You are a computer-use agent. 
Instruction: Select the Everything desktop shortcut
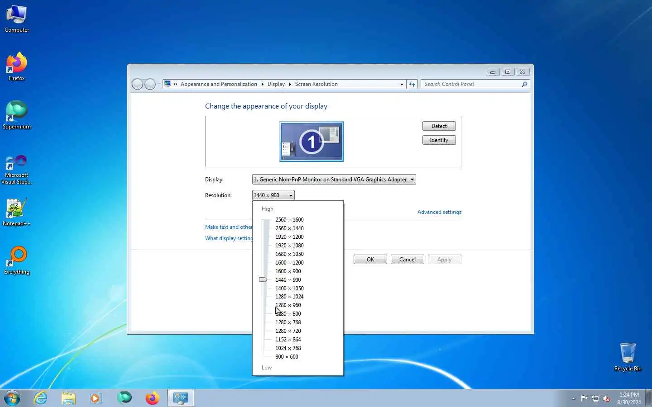click(17, 260)
